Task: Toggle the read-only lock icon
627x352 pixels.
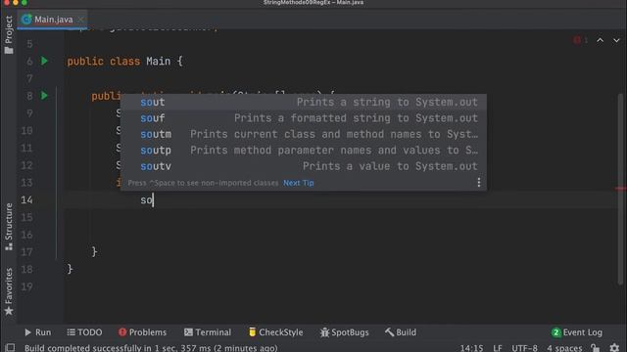Action: click(596, 348)
